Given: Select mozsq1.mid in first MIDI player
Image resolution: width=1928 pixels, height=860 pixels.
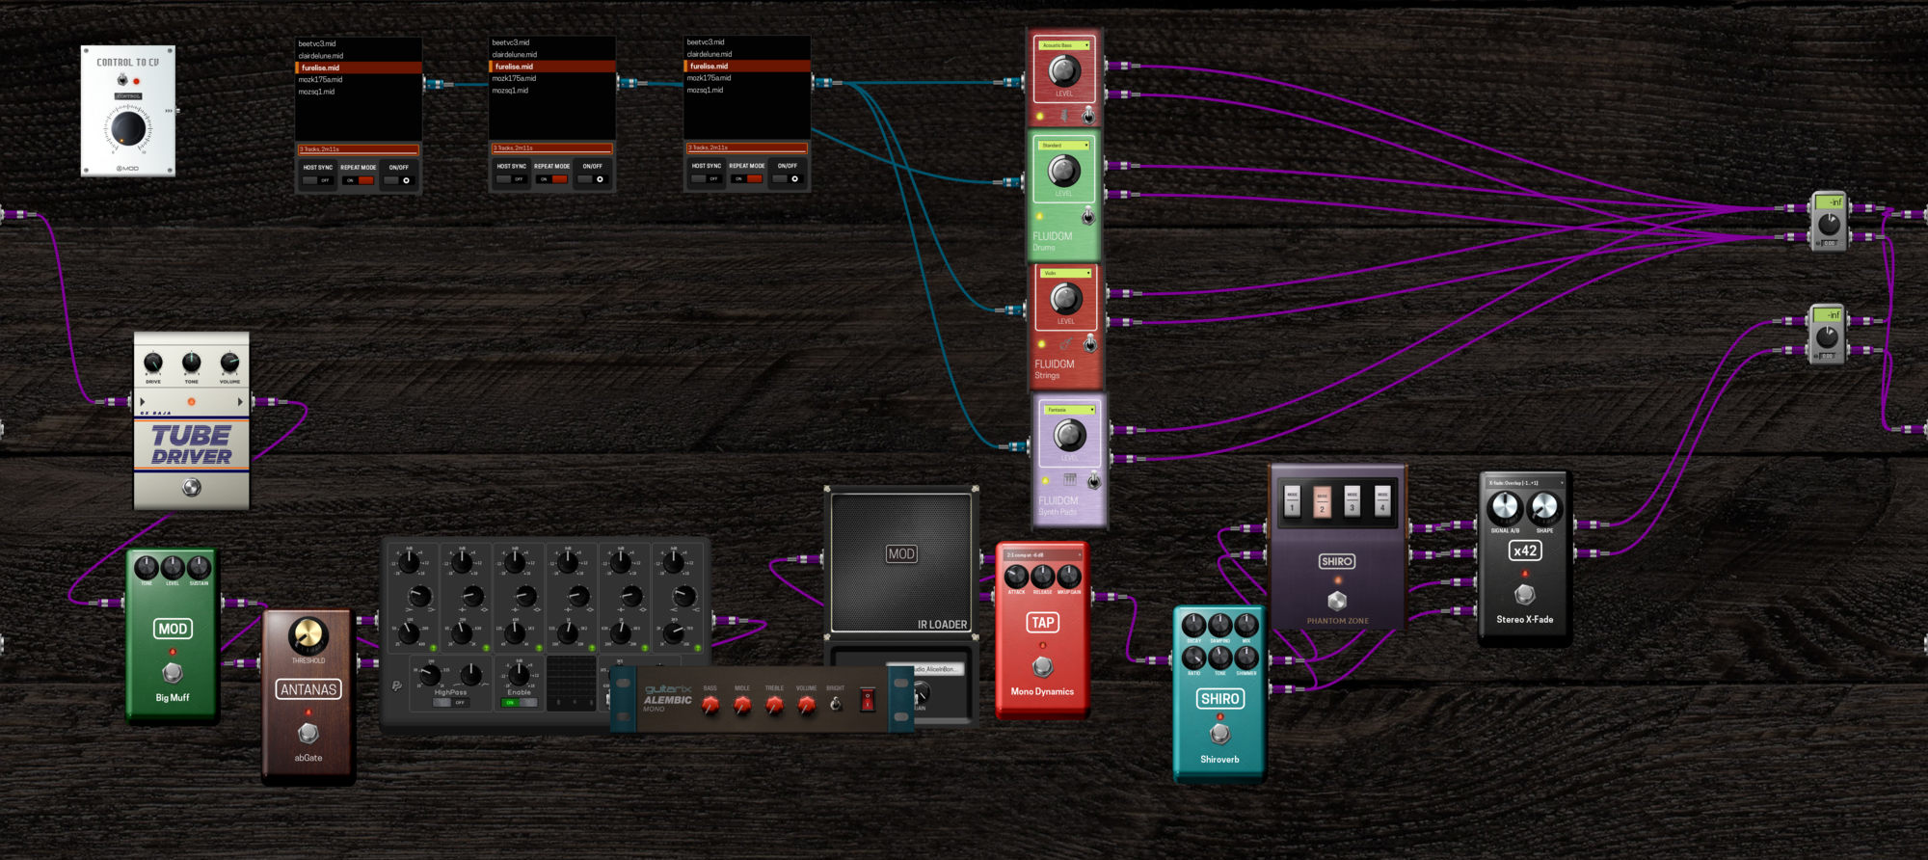Looking at the screenshot, I should [x=359, y=92].
